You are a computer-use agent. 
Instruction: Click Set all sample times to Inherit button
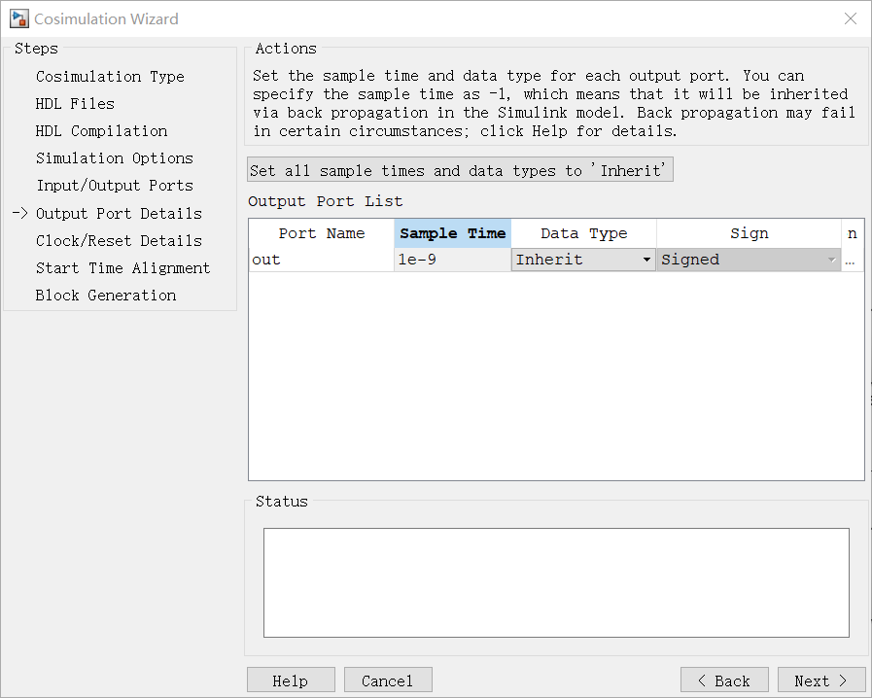[460, 169]
